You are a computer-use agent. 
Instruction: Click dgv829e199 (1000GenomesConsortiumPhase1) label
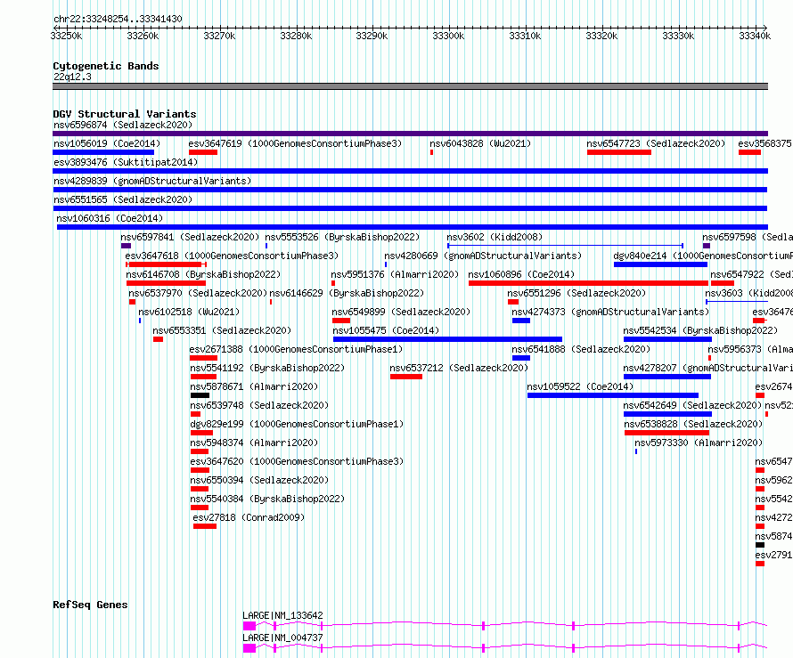(297, 424)
